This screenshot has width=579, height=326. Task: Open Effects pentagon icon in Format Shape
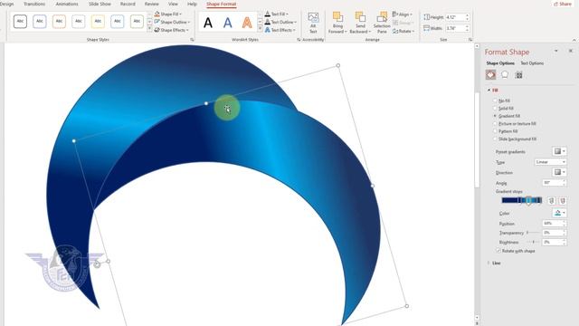click(505, 75)
